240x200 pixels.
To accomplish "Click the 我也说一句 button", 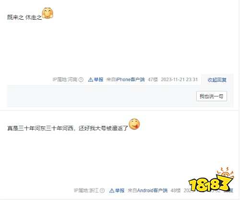I will tap(211, 96).
